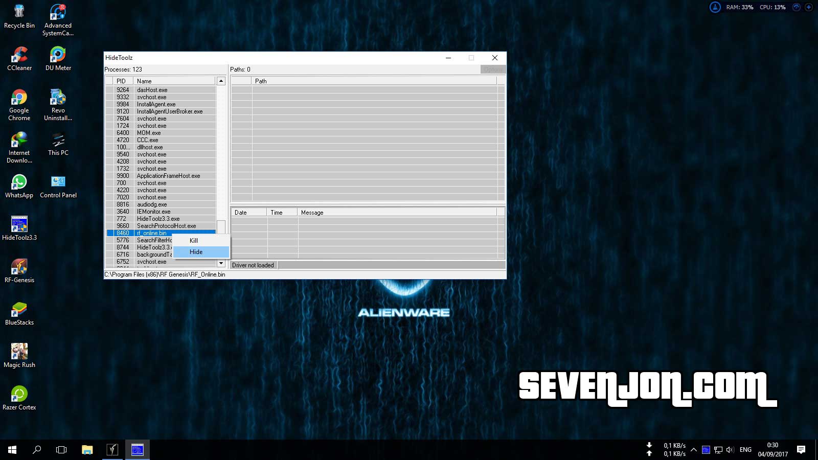Select dasHost.exe process row
Image resolution: width=818 pixels, height=460 pixels.
(x=161, y=90)
